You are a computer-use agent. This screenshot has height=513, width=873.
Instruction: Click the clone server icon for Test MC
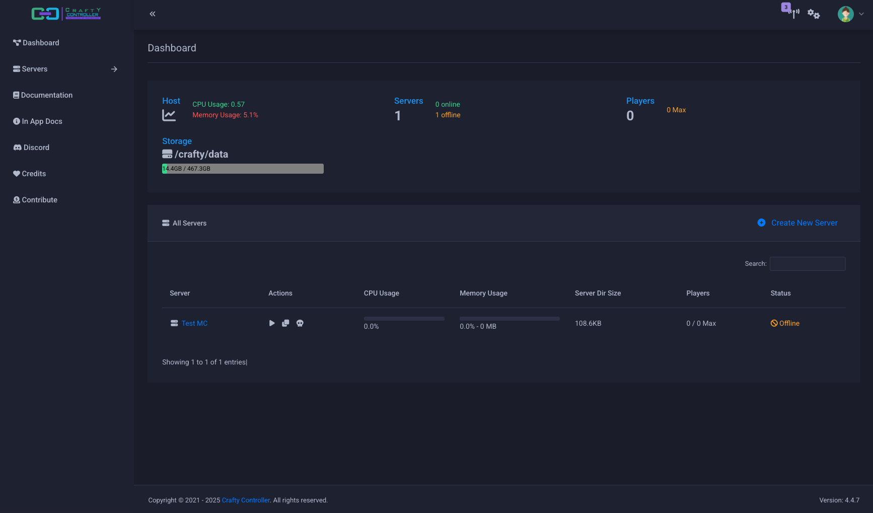point(285,323)
